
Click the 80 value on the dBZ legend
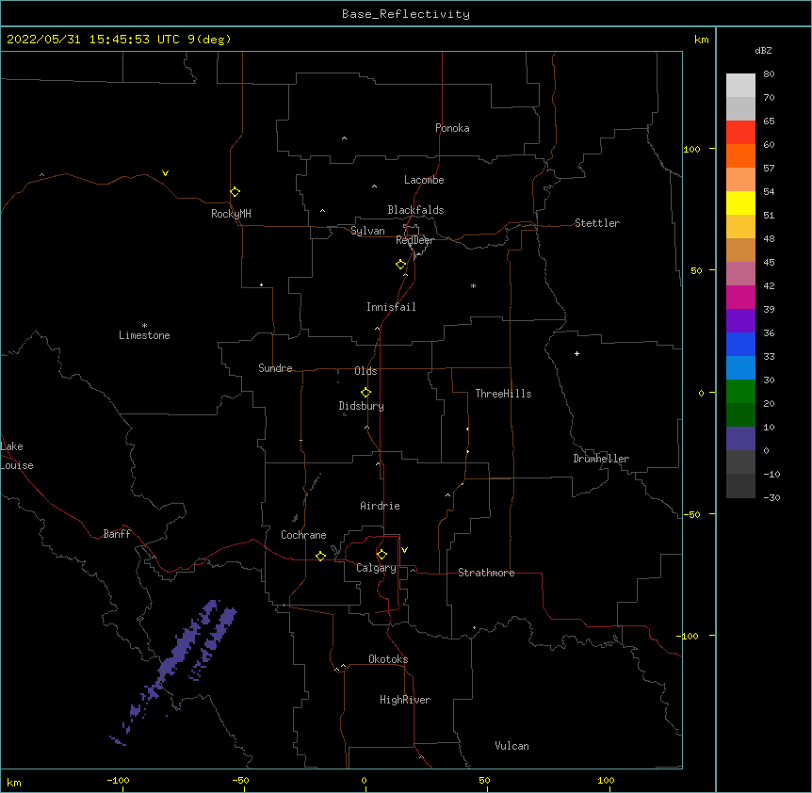[x=769, y=74]
